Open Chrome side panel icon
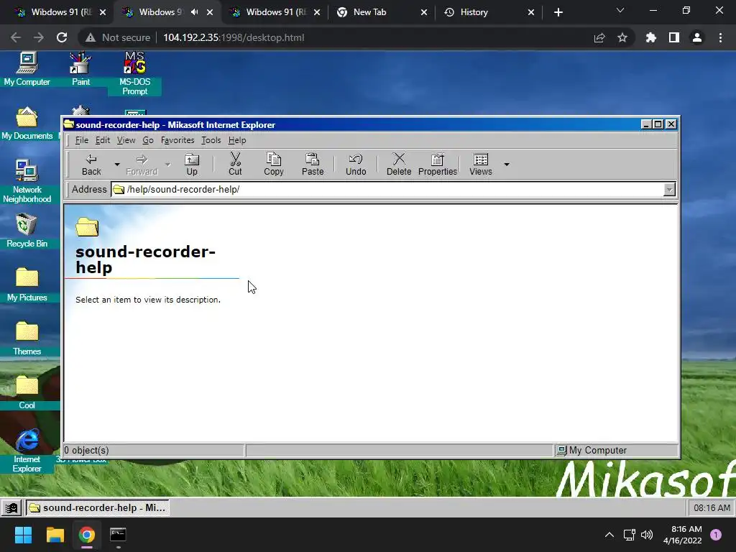 coord(674,37)
